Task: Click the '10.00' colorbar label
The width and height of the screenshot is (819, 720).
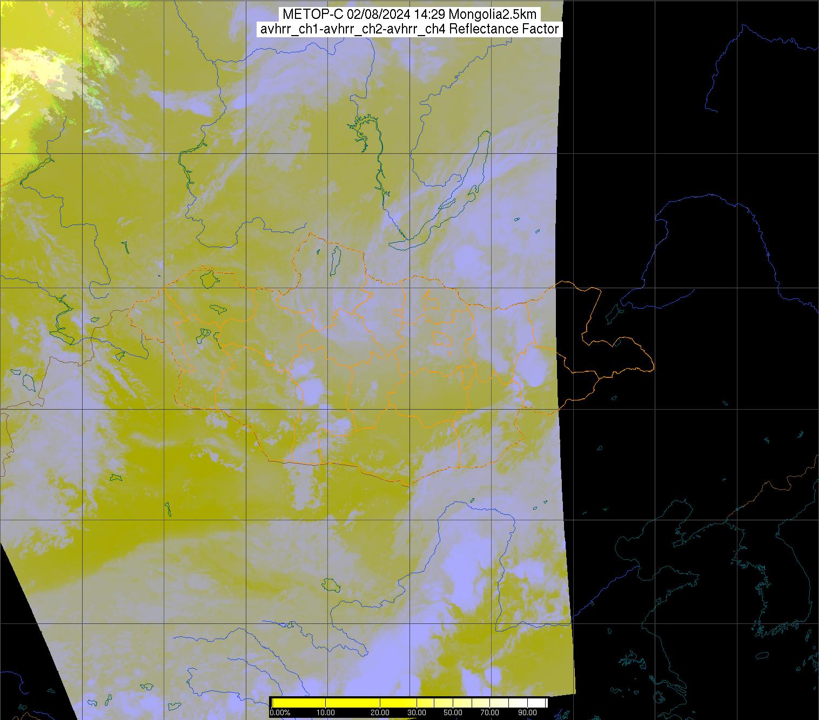Action: (x=326, y=713)
